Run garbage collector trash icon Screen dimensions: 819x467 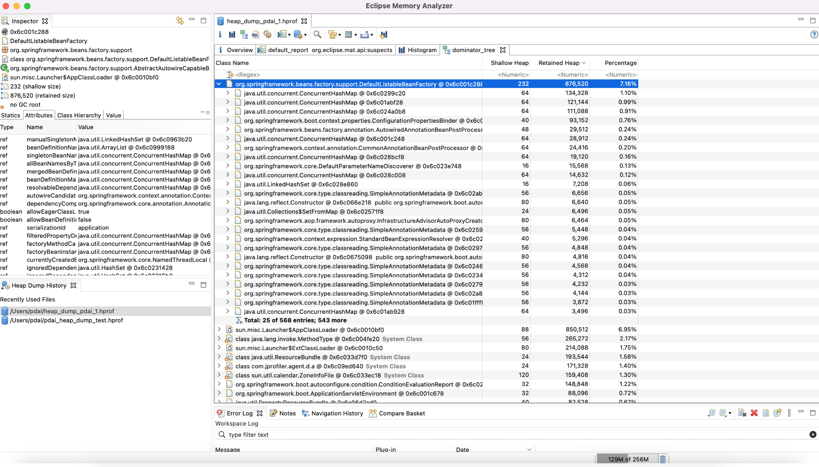662,459
